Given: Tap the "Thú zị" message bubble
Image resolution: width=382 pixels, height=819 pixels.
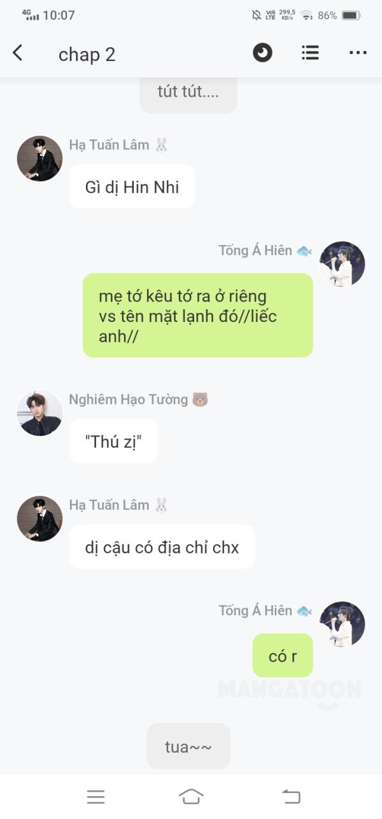Looking at the screenshot, I should (x=113, y=441).
